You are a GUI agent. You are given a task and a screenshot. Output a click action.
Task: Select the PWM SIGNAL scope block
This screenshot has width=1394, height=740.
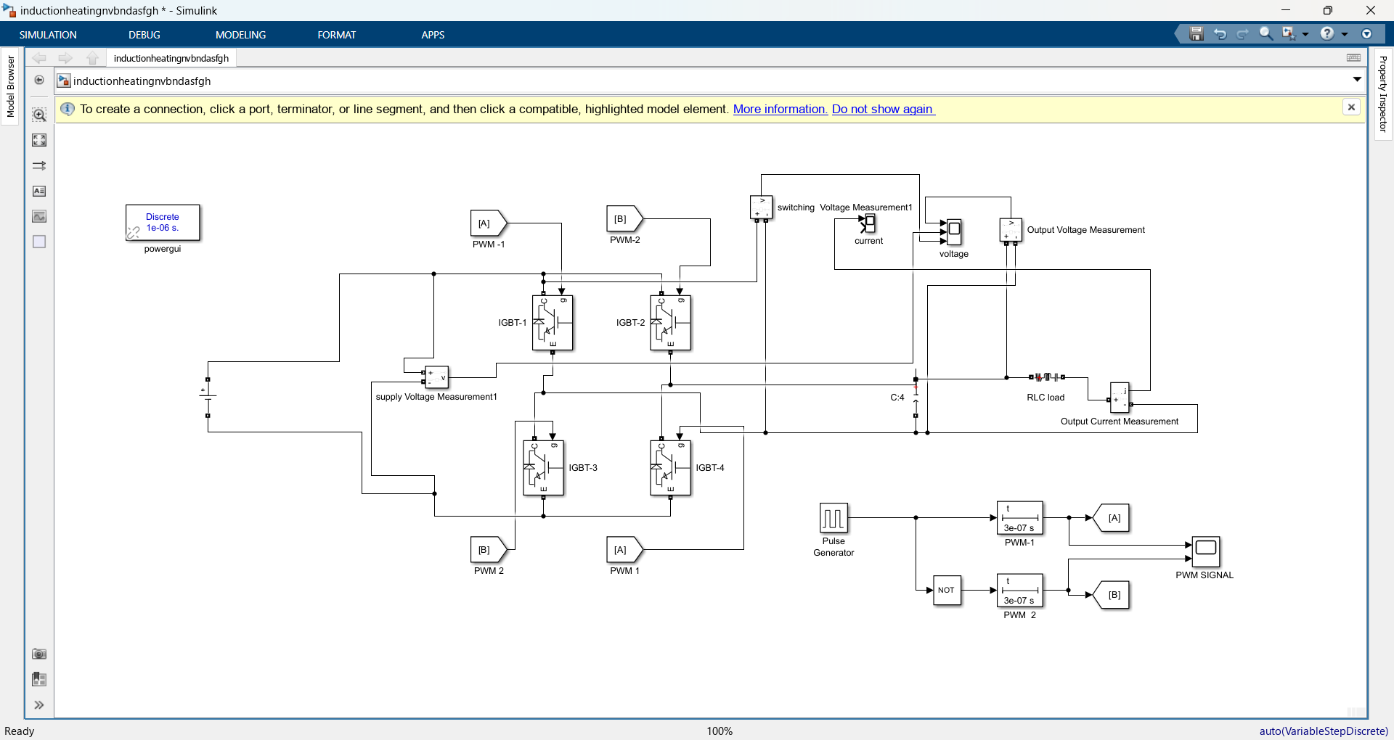coord(1206,552)
